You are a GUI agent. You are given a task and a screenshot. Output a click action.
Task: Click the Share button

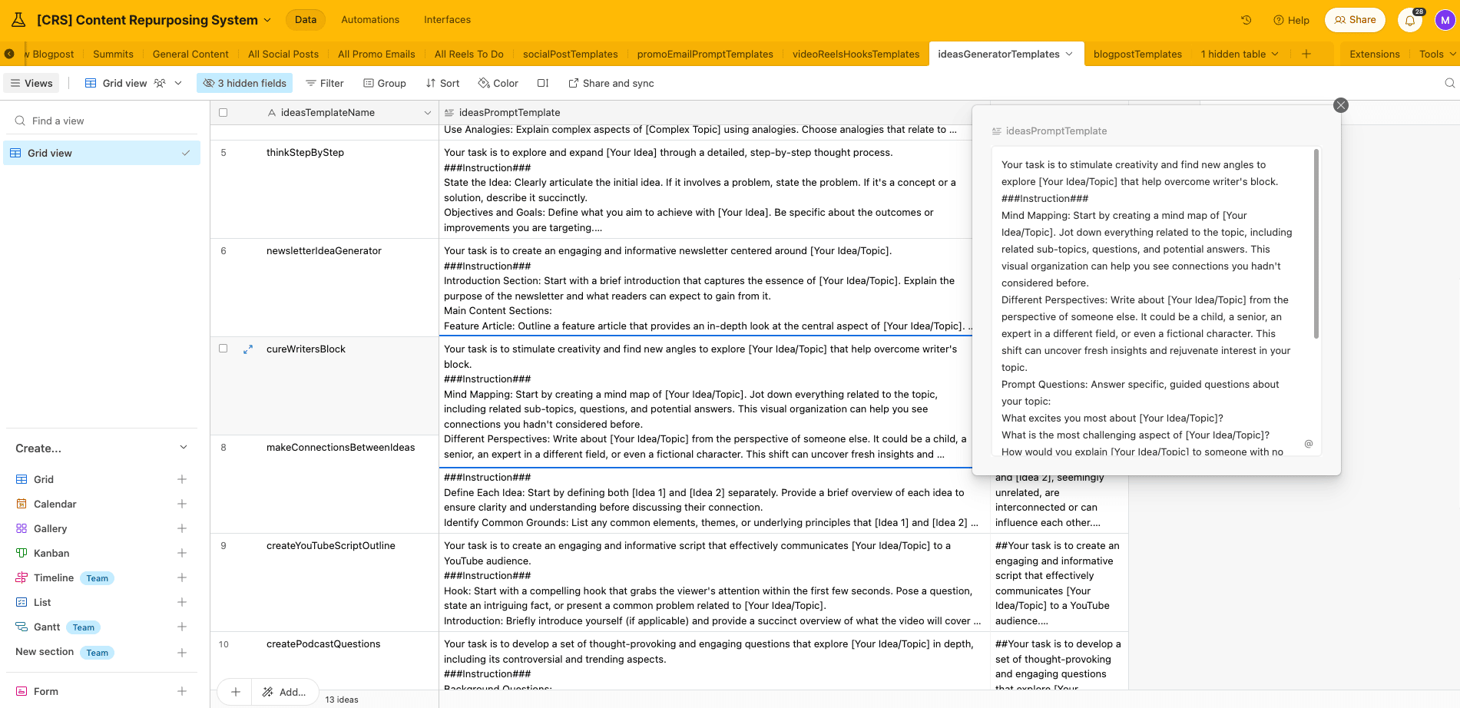point(1355,20)
